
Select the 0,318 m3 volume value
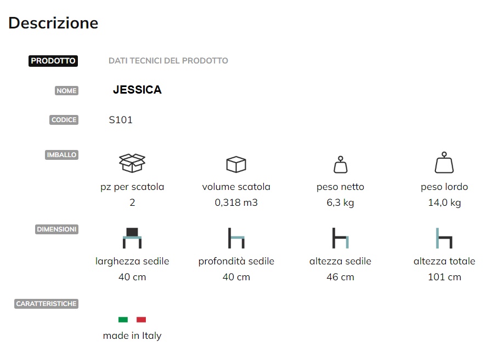(236, 203)
